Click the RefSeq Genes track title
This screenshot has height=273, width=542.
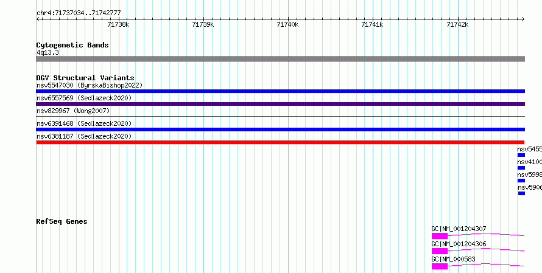[x=62, y=221]
